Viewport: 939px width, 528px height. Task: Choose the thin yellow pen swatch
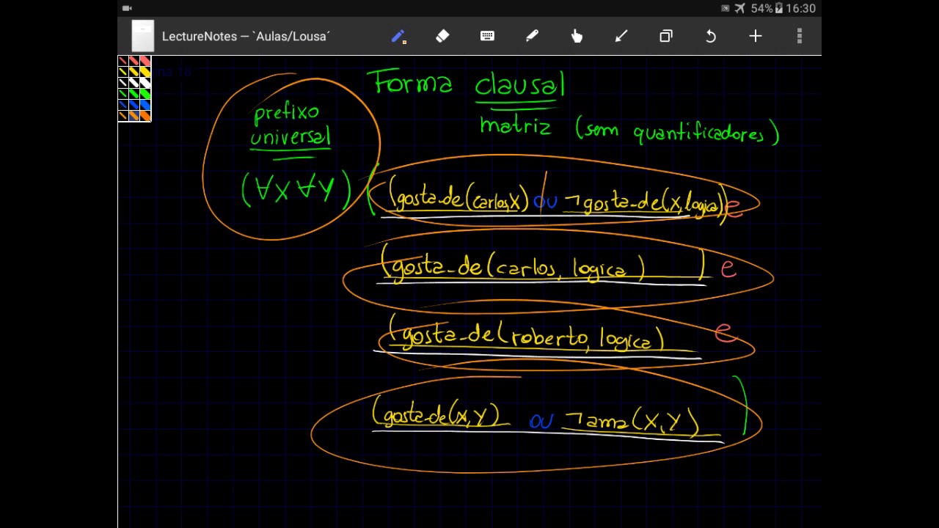tap(123, 72)
